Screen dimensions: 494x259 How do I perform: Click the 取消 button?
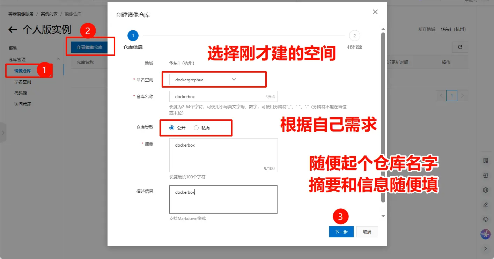(367, 232)
